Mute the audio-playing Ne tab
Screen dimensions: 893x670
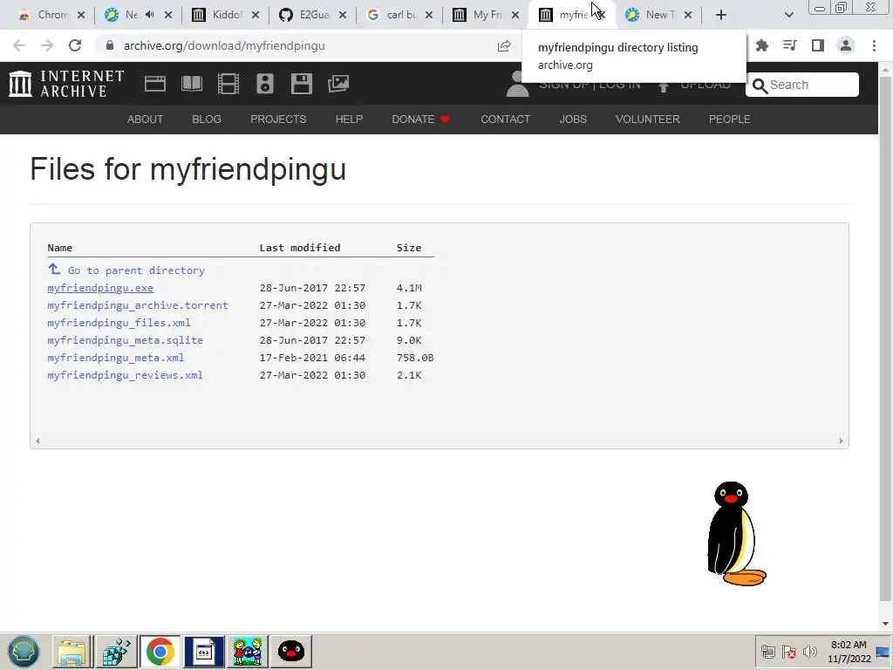[x=150, y=15]
